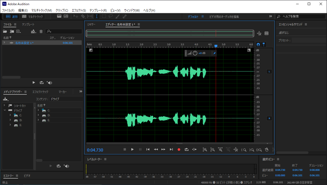
Task: Open the プリセット dropdown
Action: 309,40
